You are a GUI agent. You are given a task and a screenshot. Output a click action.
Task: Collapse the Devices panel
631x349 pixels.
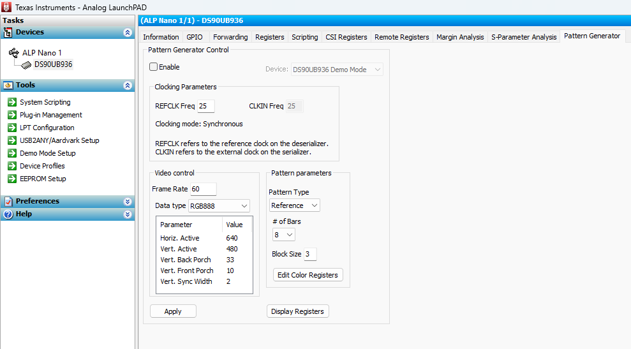point(128,33)
